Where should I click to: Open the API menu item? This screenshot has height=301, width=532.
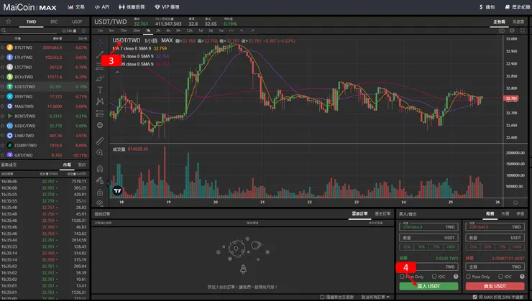102,6
